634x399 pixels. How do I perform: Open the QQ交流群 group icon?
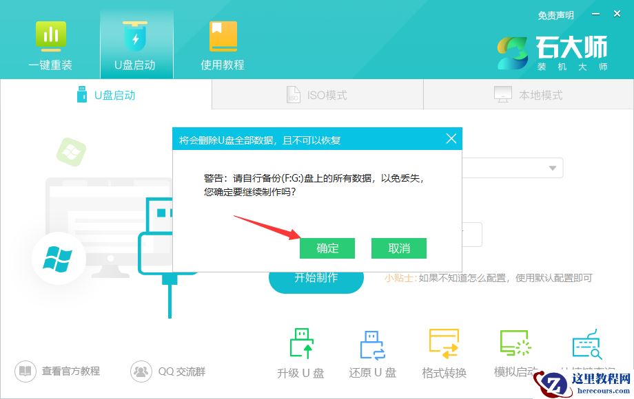point(141,371)
